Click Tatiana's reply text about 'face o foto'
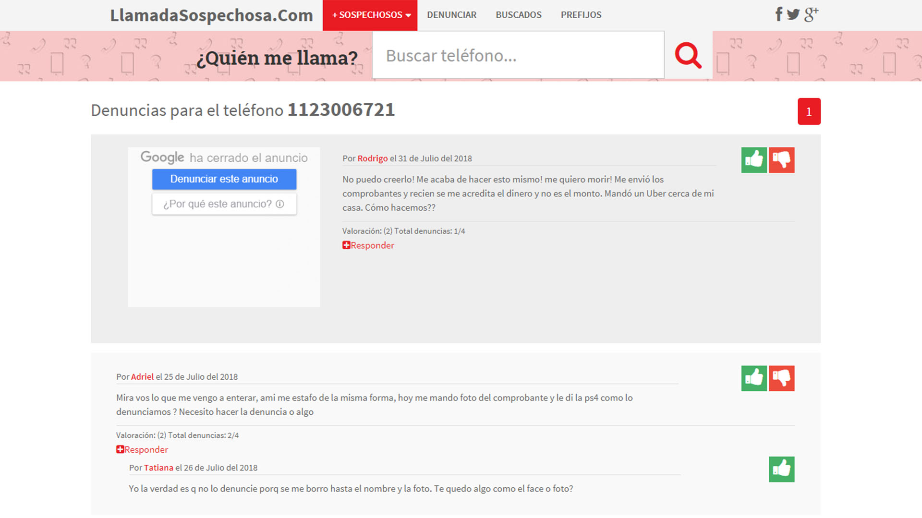The image size is (922, 518). coord(351,489)
